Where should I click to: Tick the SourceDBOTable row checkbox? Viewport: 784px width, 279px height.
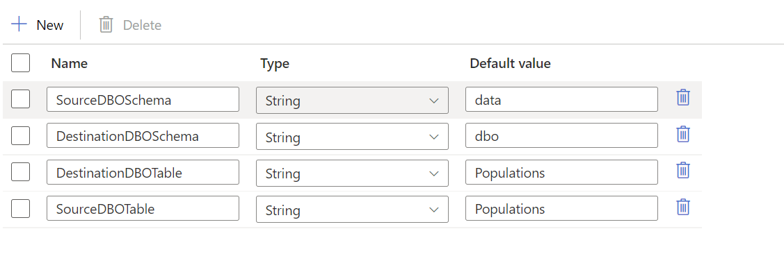tap(20, 208)
